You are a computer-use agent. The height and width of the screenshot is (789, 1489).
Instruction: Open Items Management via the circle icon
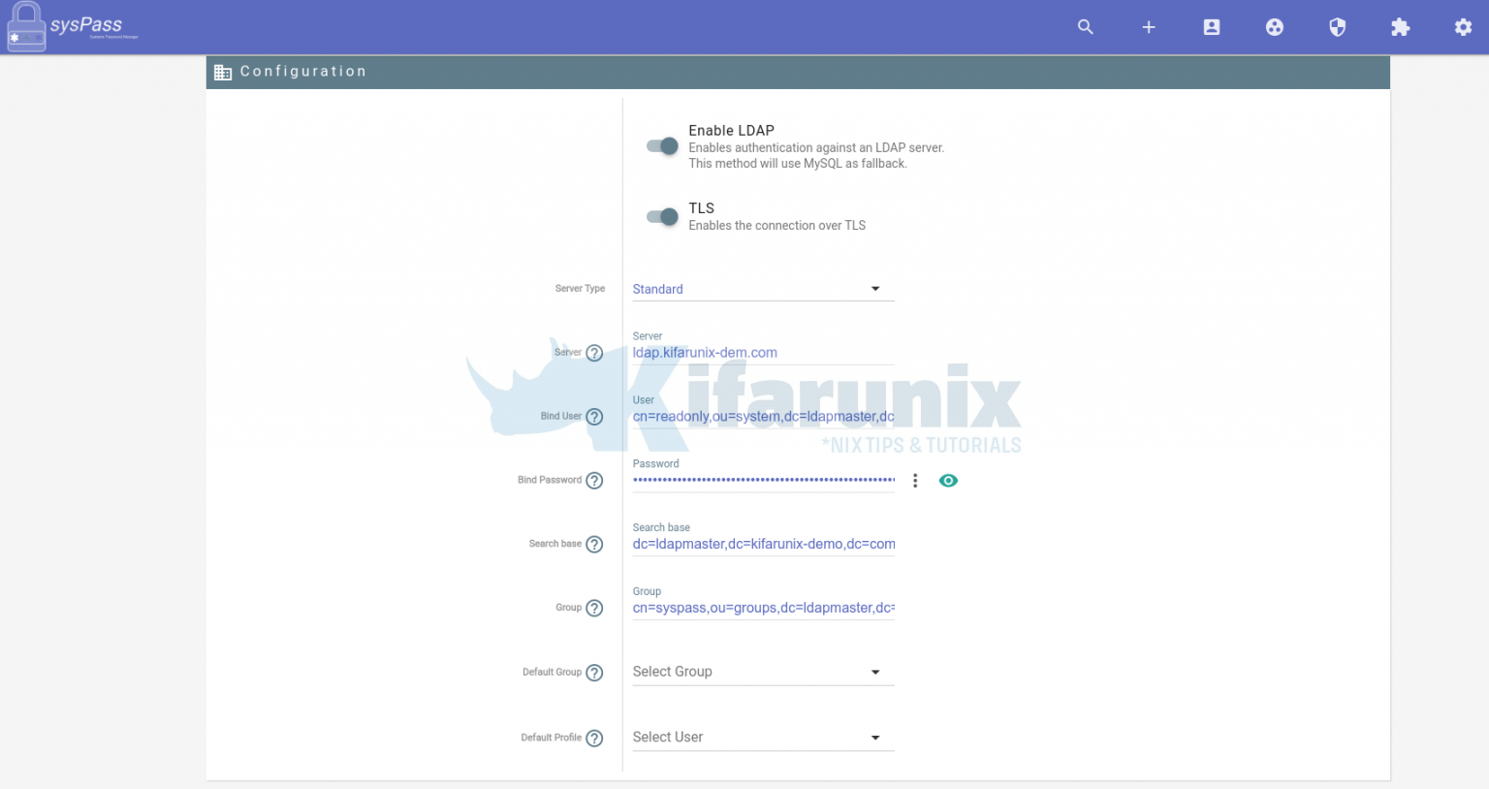click(x=1274, y=27)
